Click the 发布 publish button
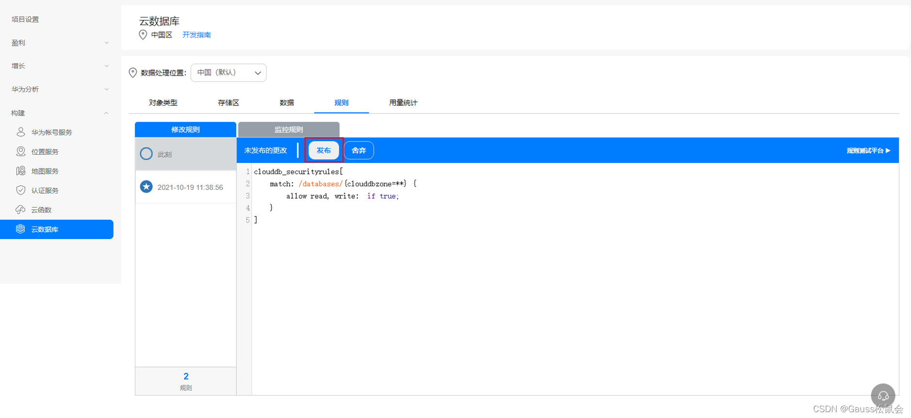This screenshot has width=911, height=418. click(324, 150)
